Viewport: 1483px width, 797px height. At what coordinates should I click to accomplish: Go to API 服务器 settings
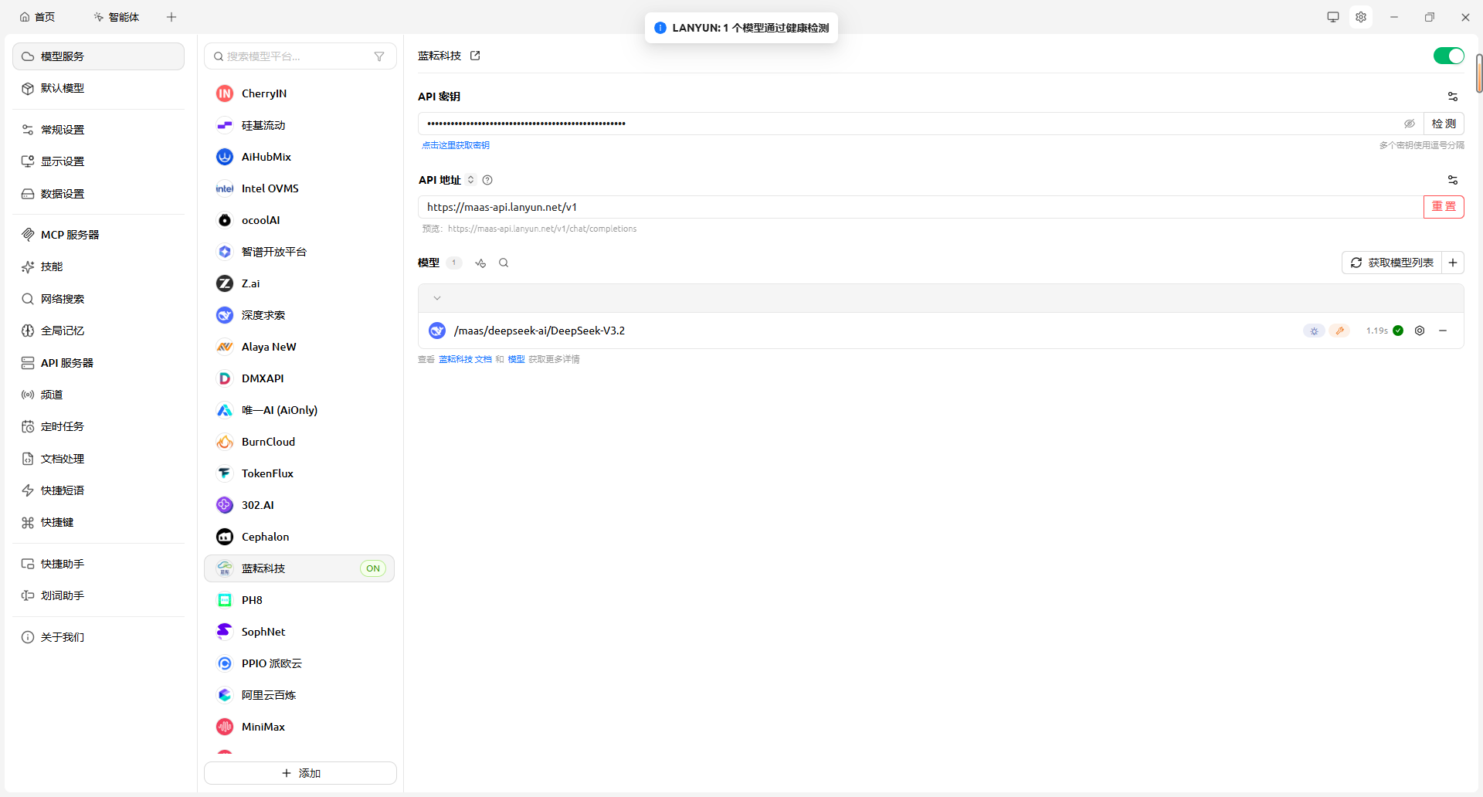(98, 363)
